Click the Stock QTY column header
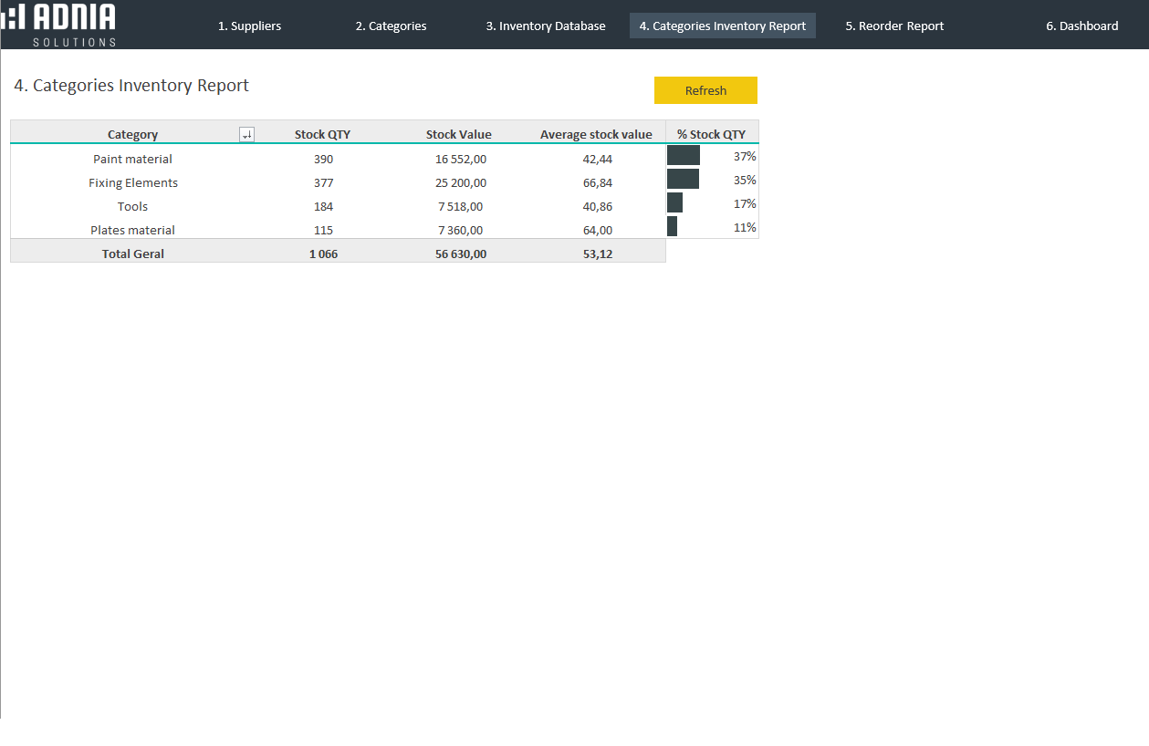Image resolution: width=1149 pixels, height=746 pixels. pyautogui.click(x=322, y=135)
